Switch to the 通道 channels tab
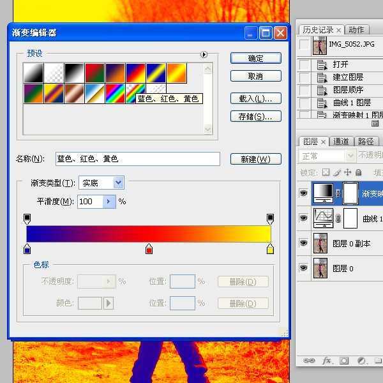Image resolution: width=383 pixels, height=383 pixels. (x=342, y=142)
